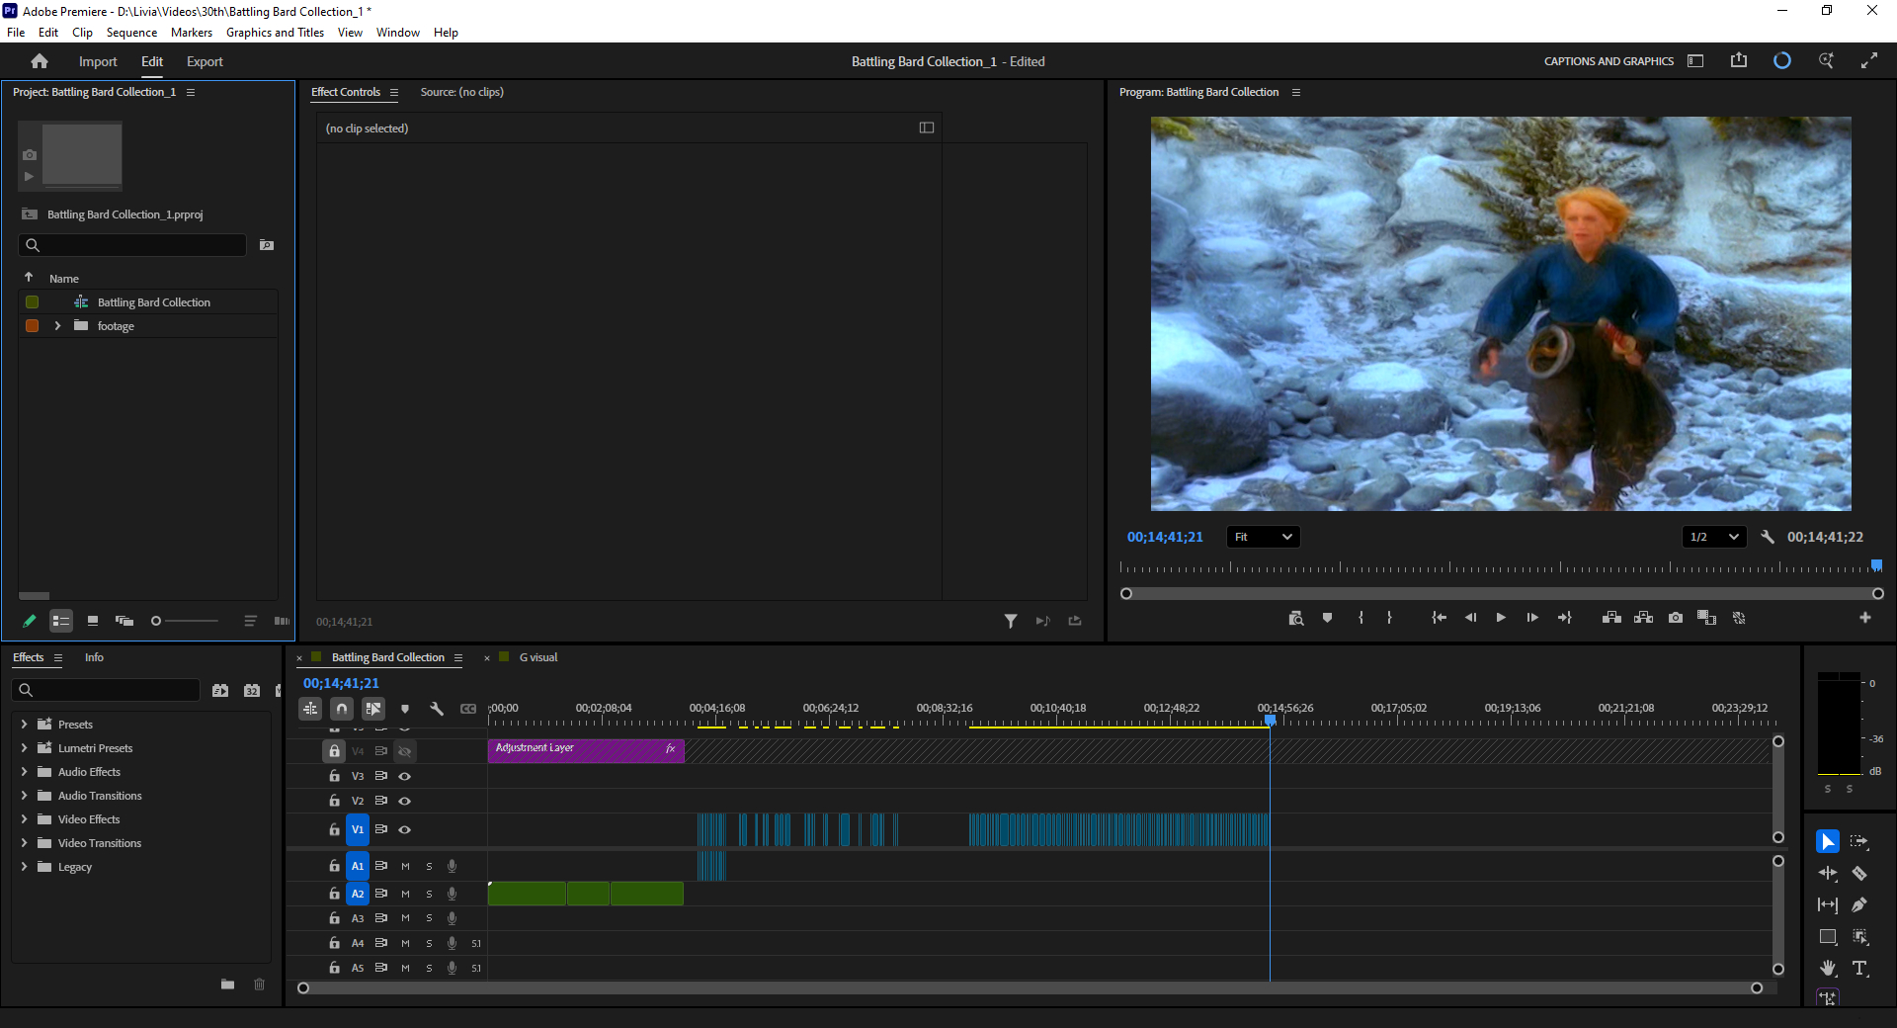Toggle lock on track V3
Screen dimensions: 1897x1028
pyautogui.click(x=335, y=777)
